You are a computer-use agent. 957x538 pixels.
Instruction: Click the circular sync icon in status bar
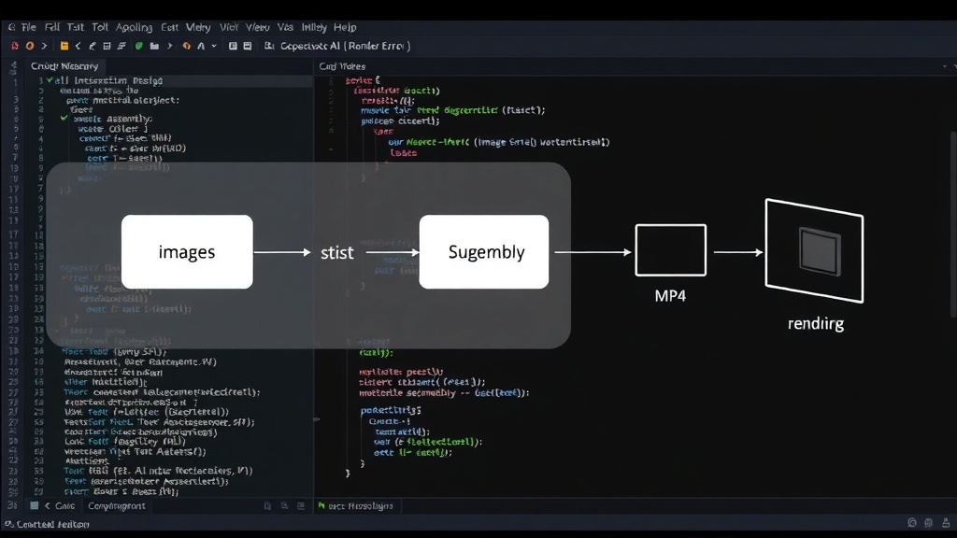pos(912,523)
